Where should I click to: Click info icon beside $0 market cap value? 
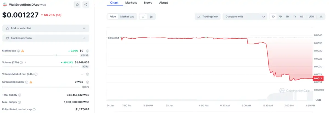tap(87, 51)
